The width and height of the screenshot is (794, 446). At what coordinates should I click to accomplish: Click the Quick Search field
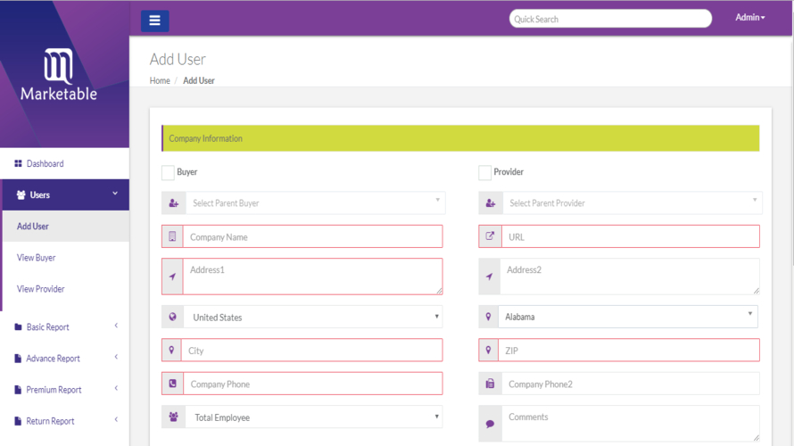tap(610, 19)
